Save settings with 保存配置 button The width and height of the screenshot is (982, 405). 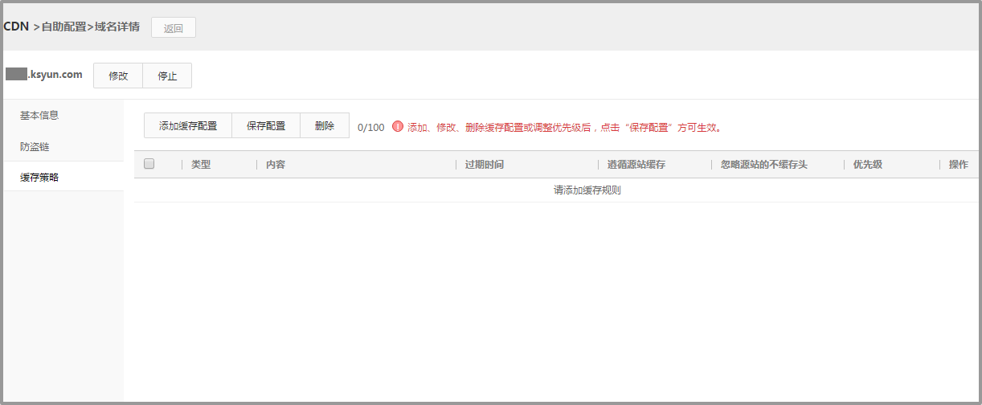[266, 126]
